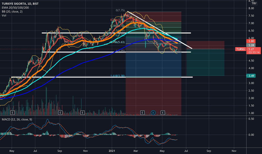Open the earnings E marker near May 2020

click(12, 113)
